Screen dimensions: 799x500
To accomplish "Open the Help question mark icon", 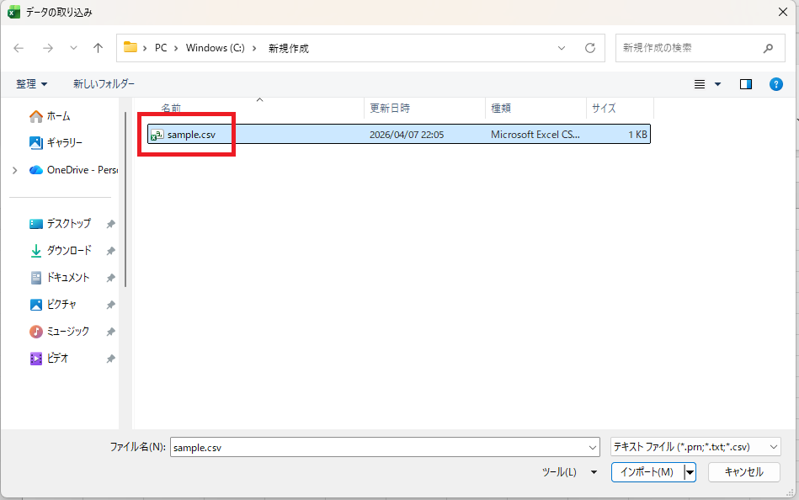I will point(775,84).
